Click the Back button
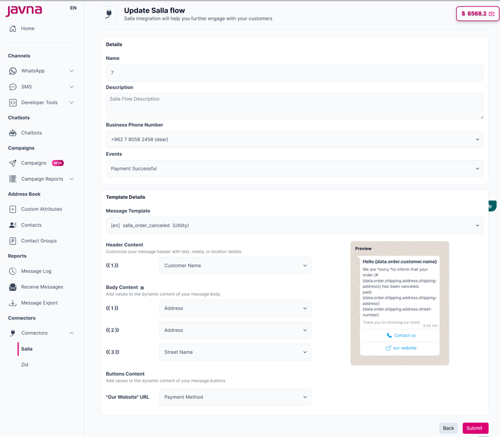 (x=448, y=428)
